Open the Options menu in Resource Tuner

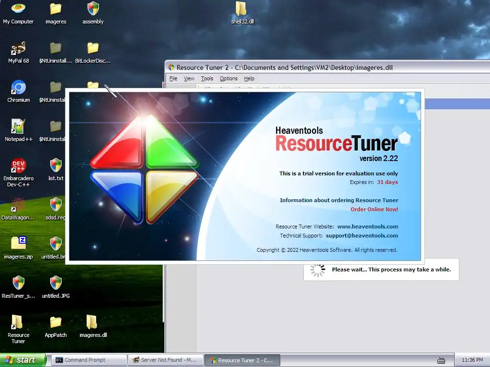[228, 79]
